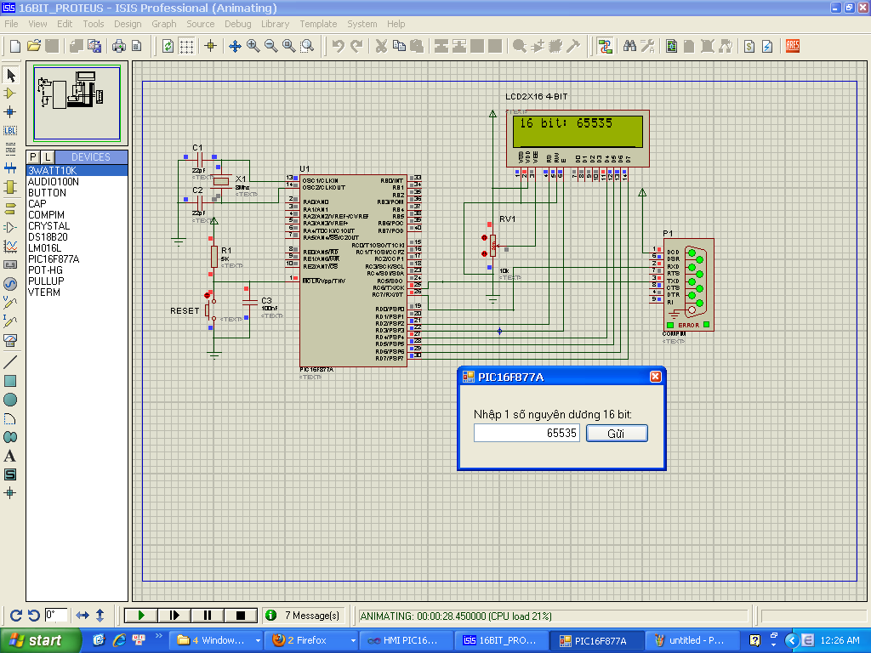Select the 2D text tool
This screenshot has height=653, width=871.
click(10, 456)
